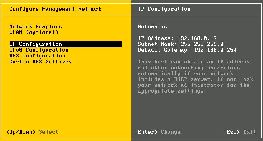
Task: Click the <Up/Down> key hint
Action: click(21, 132)
